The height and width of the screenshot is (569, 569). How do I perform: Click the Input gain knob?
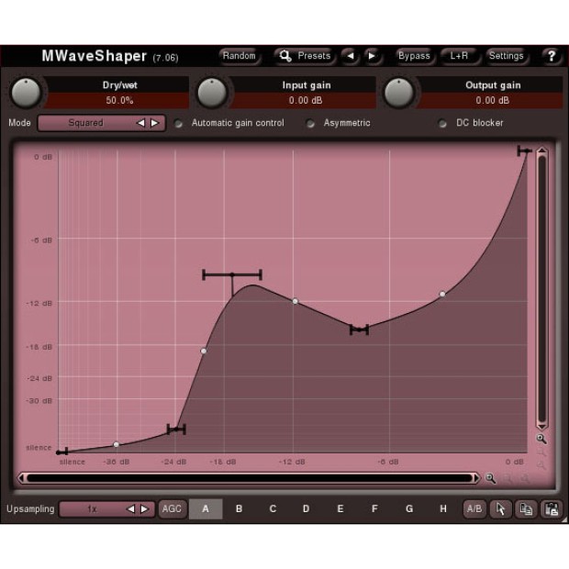(x=212, y=93)
